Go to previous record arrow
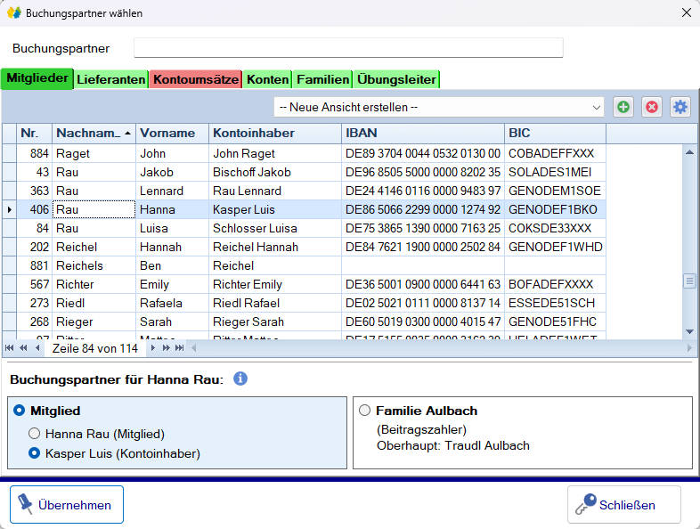The width and height of the screenshot is (700, 529). click(37, 347)
